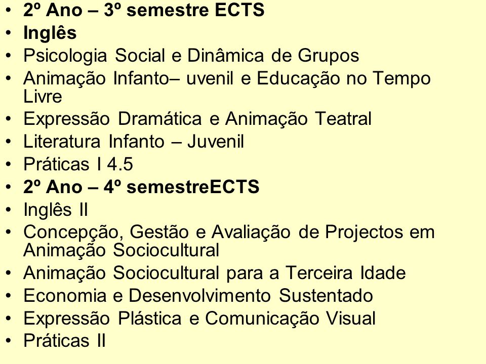Select 'Animação Infanto–uvenil e Educação no Tempo' line
Screen dimensions: 486x364
tap(227, 78)
